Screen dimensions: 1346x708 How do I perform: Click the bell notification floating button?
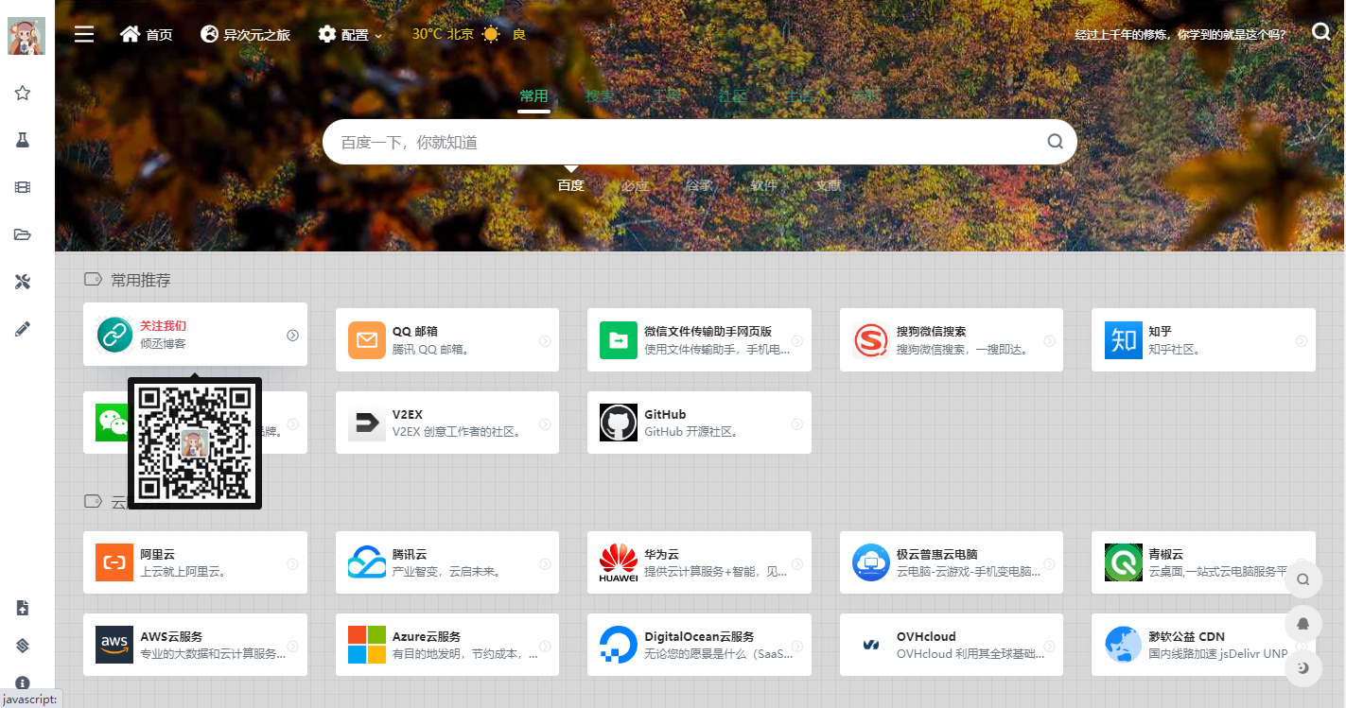click(1303, 624)
